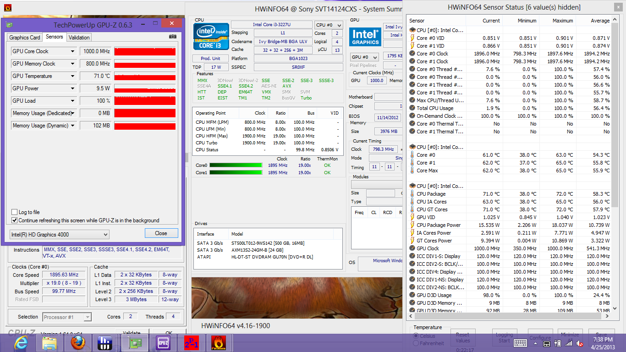Screen dimensions: 626x352
Task: Enable Log to file checkbox in GPU-Z
Action: (14, 212)
